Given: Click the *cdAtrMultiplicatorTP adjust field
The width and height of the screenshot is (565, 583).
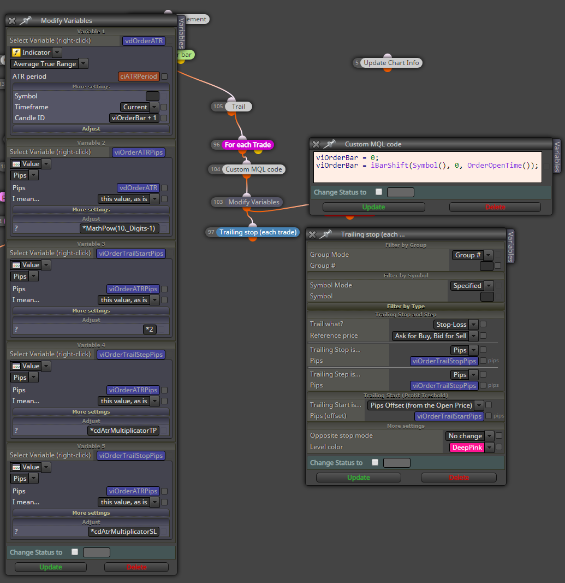Looking at the screenshot, I should (123, 431).
